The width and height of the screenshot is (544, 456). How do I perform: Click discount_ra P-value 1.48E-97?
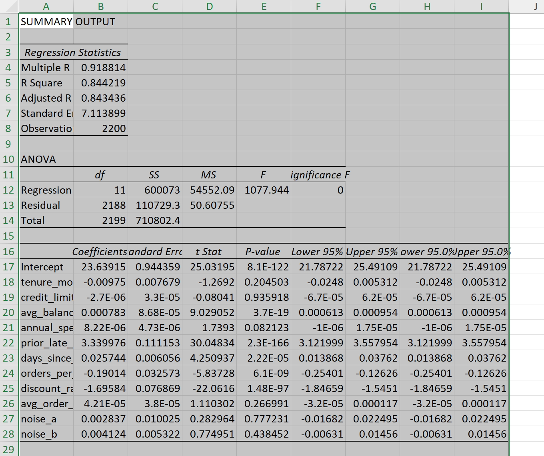tap(264, 388)
